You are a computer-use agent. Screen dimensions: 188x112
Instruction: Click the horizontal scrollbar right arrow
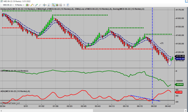coord(186,111)
